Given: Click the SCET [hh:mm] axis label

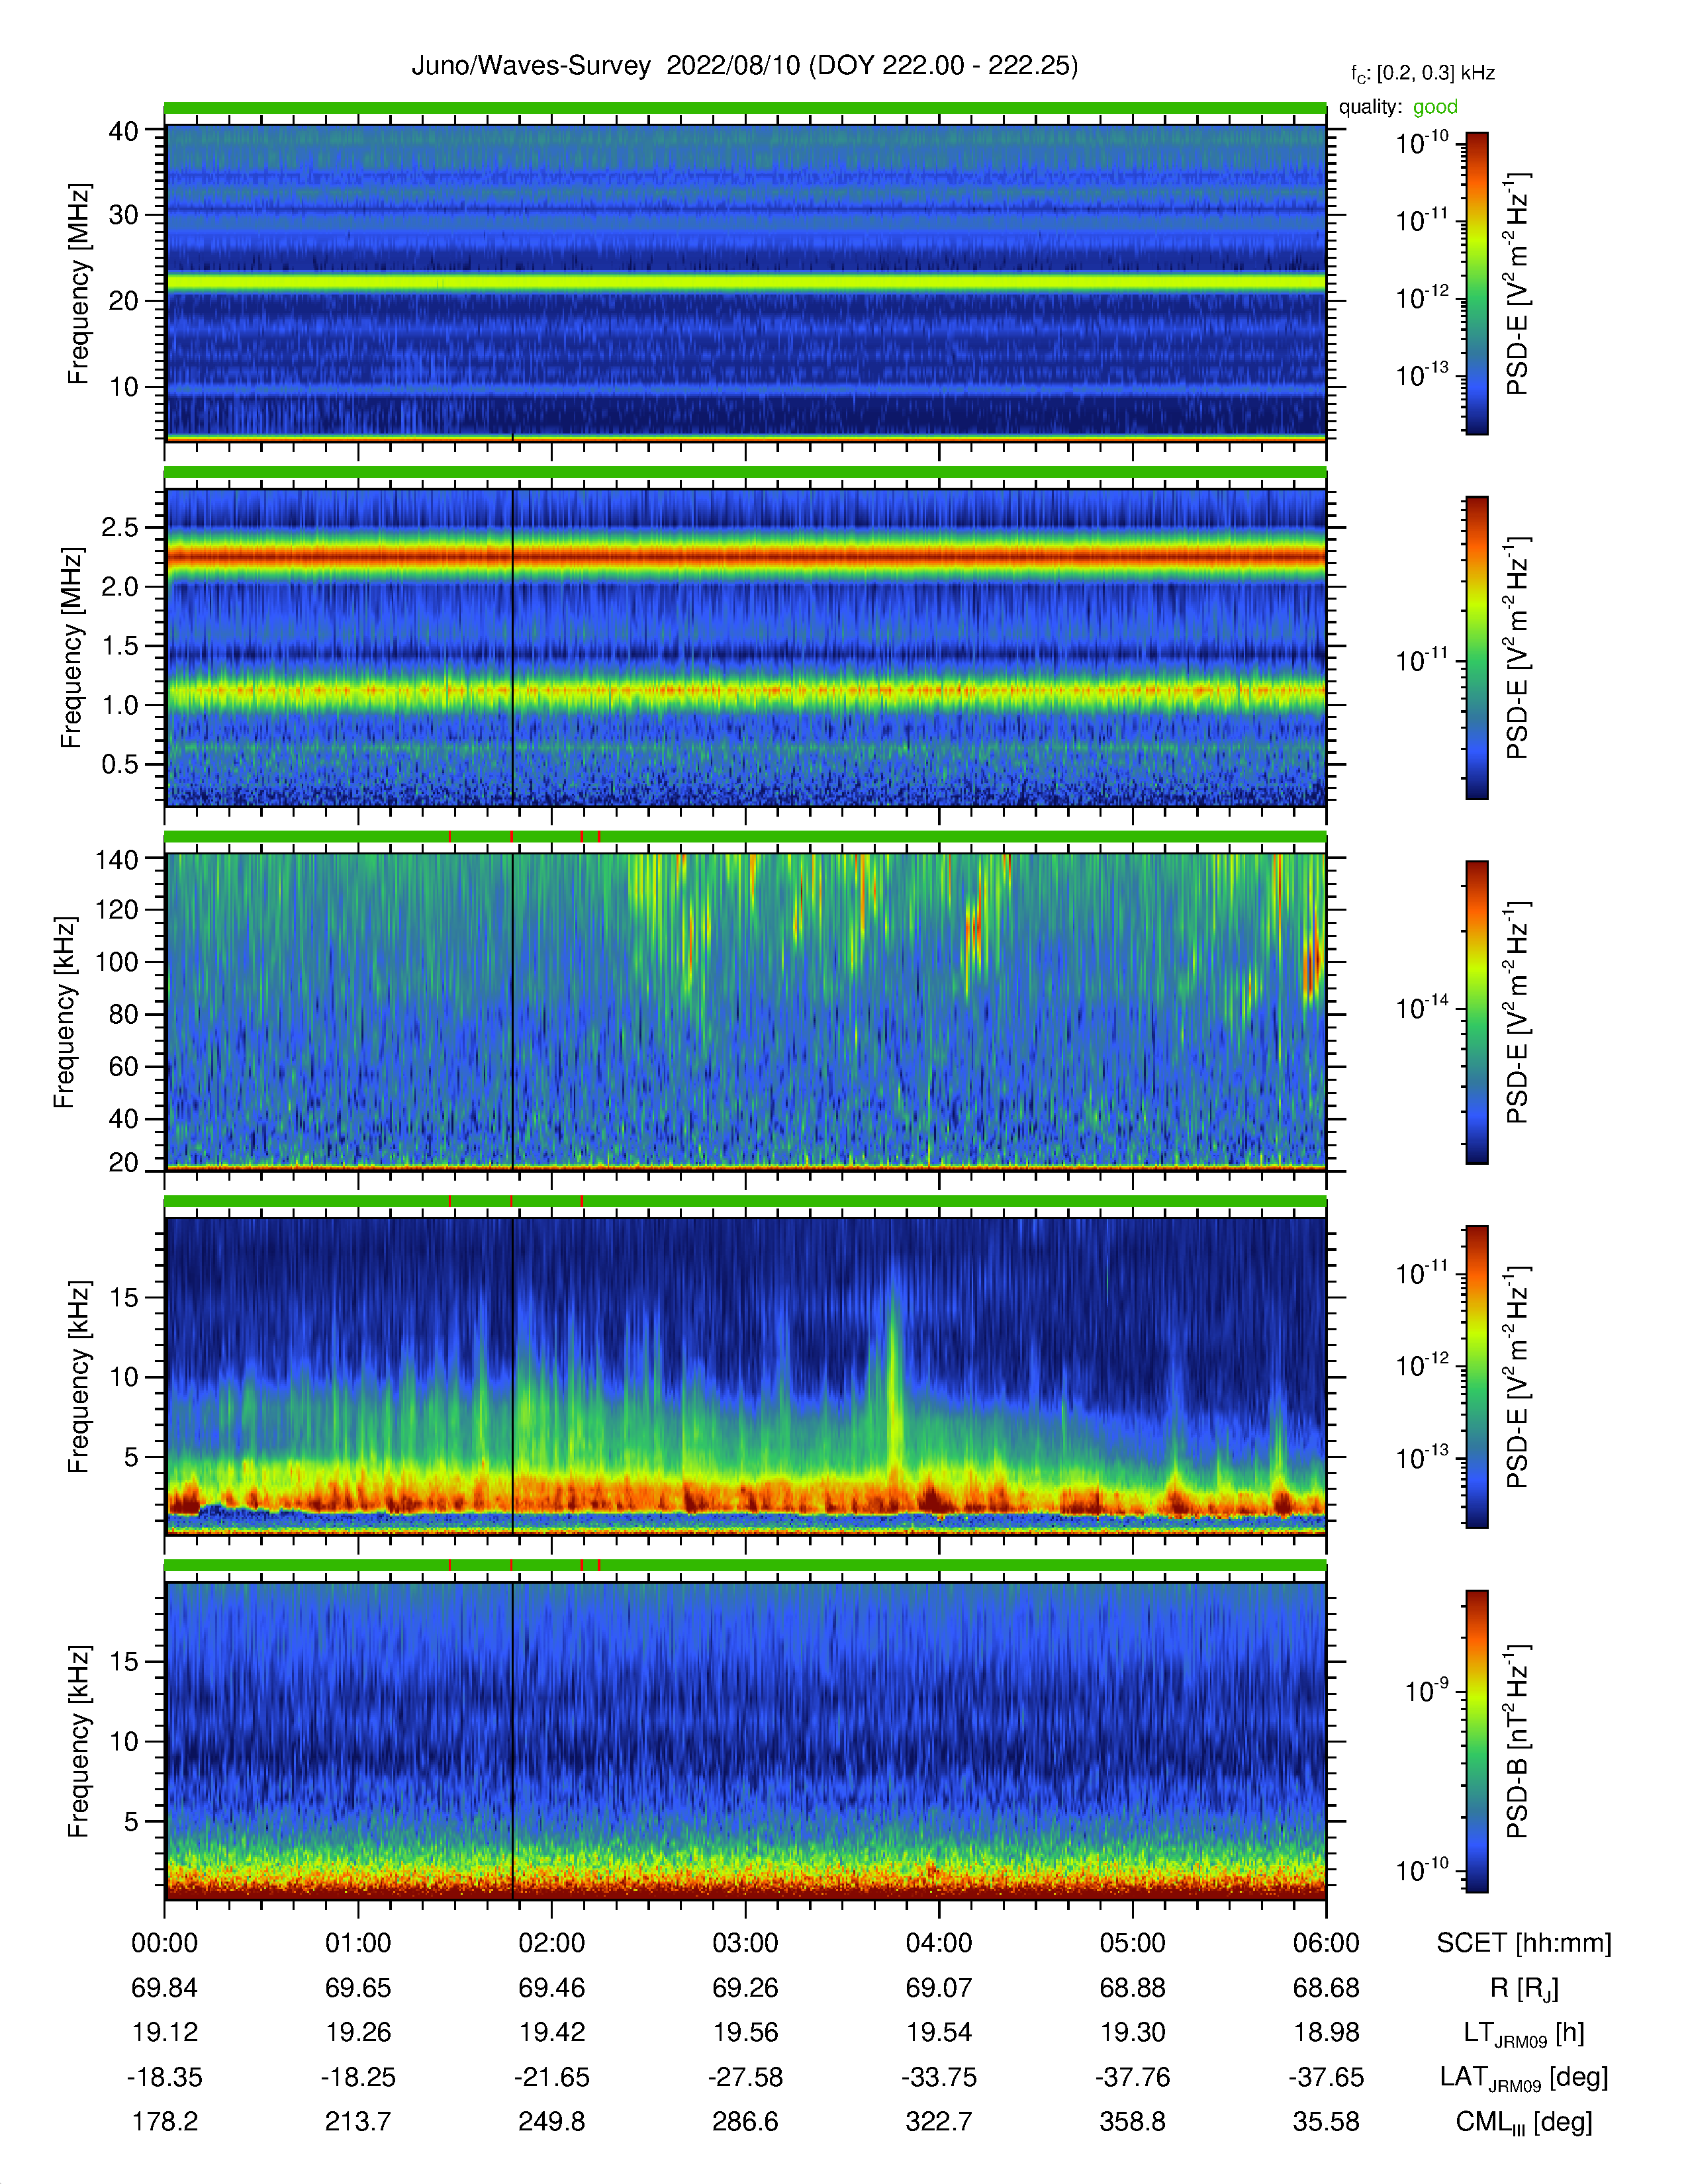Looking at the screenshot, I should (x=1524, y=1943).
